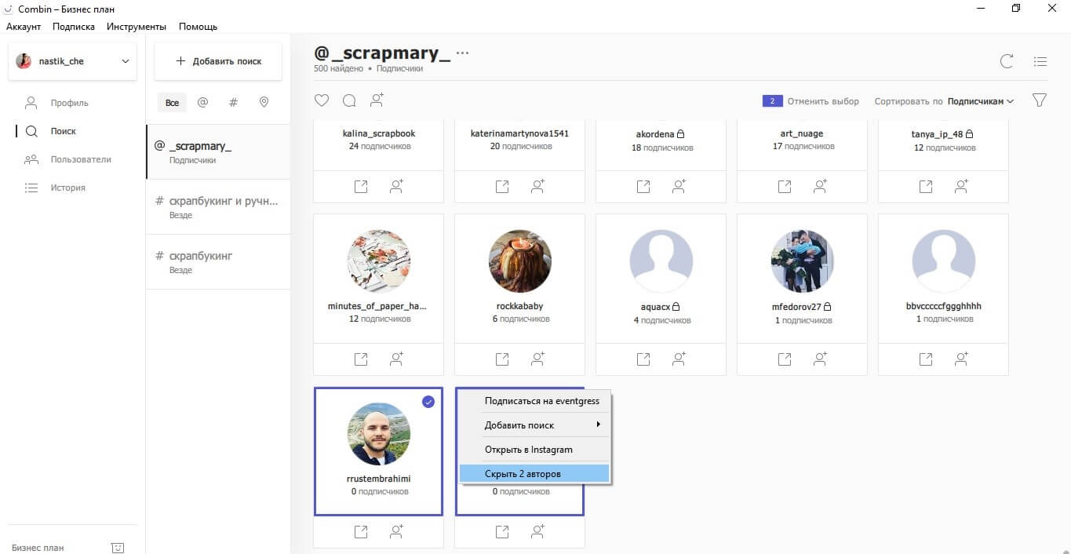Open rockkababy profile in external window icon

point(502,359)
